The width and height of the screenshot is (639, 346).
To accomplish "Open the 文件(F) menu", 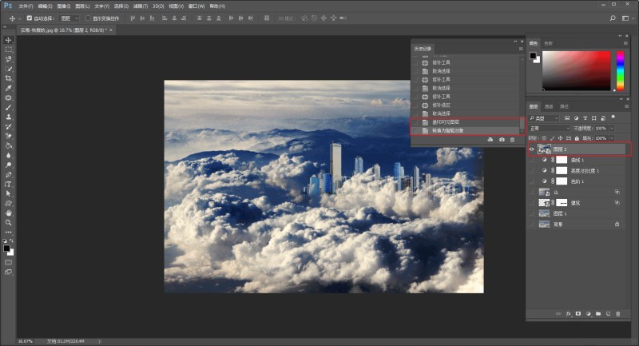I will 26,6.
